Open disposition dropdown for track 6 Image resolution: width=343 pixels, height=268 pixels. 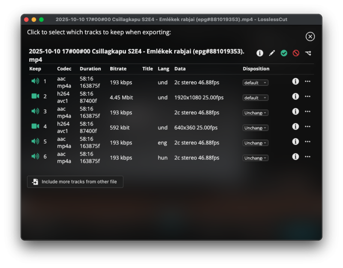coord(255,158)
